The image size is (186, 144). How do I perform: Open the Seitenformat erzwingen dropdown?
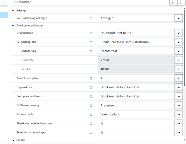tap(179, 132)
